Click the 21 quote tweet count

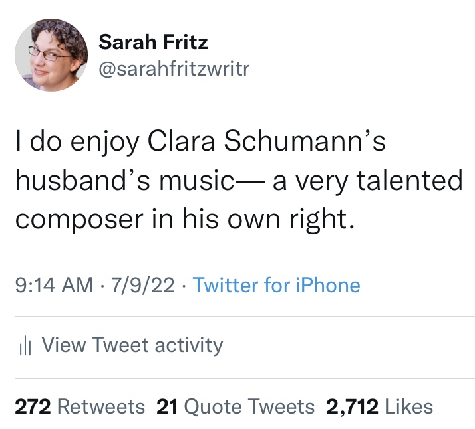[166, 406]
